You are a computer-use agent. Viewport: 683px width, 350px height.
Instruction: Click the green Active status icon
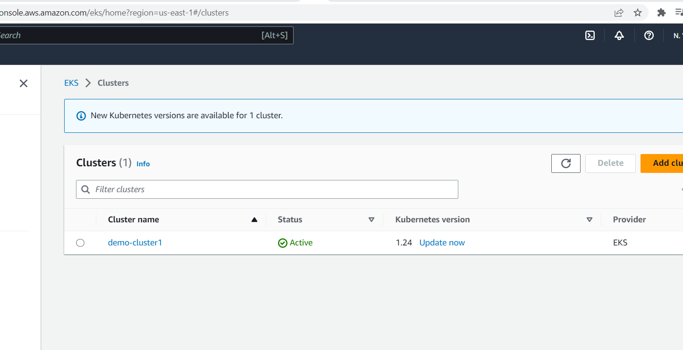point(283,243)
